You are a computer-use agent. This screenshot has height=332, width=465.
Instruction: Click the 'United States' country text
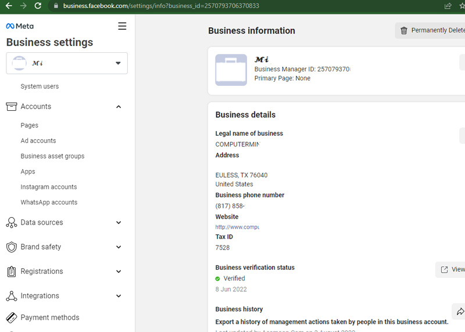pyautogui.click(x=234, y=184)
